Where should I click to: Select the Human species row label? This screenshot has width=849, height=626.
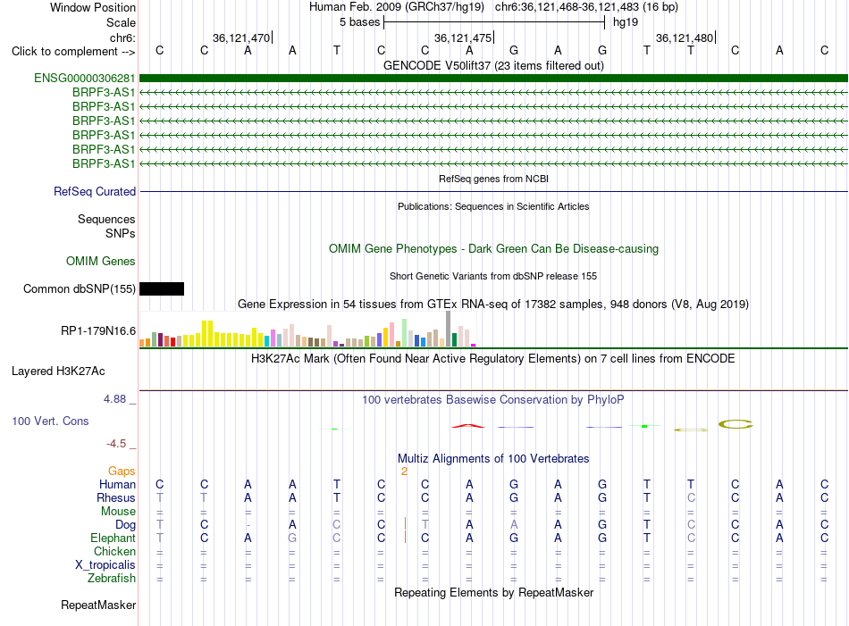click(x=117, y=484)
